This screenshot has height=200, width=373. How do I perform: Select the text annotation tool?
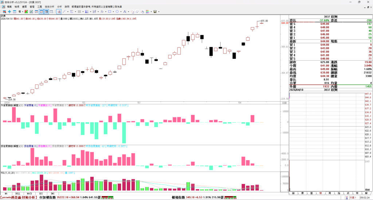coord(124,12)
